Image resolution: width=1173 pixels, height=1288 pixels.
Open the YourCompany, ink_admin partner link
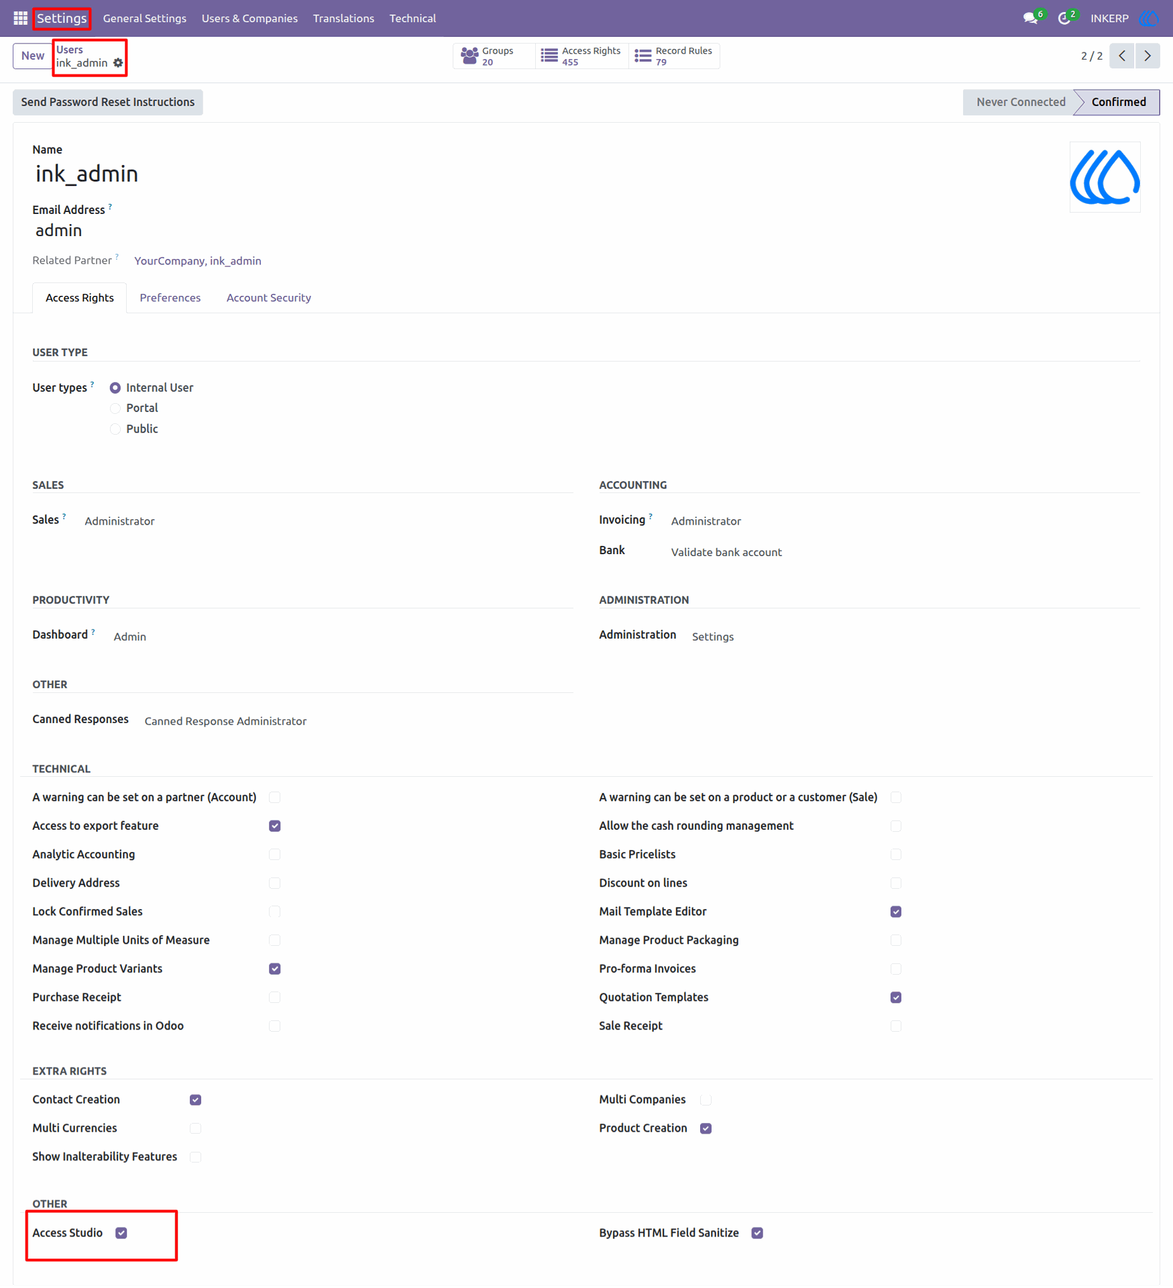point(198,261)
